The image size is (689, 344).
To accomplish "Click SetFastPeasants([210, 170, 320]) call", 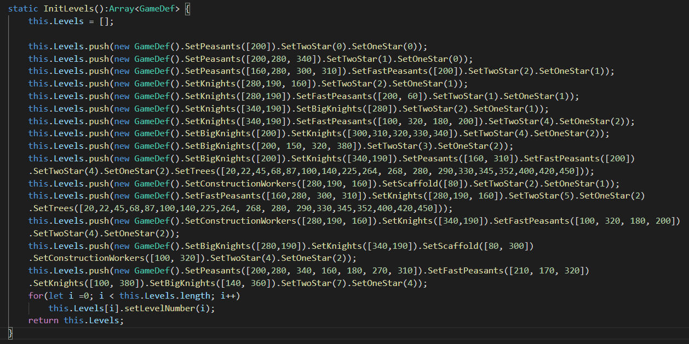I will (509, 271).
